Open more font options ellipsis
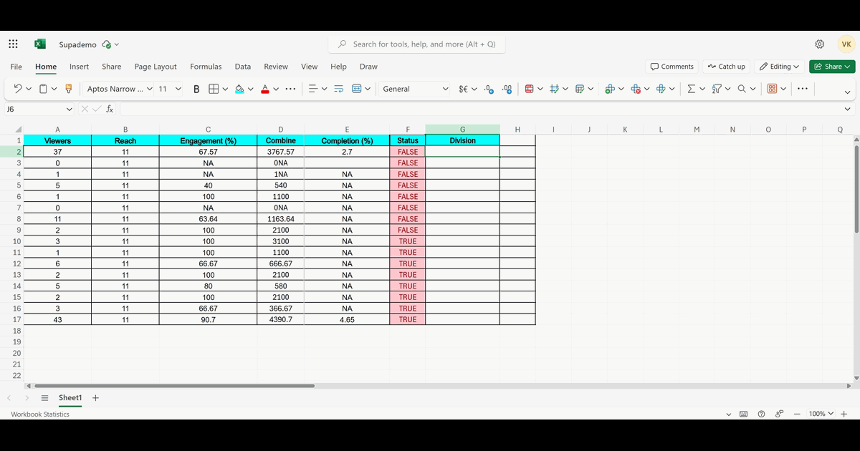 [290, 89]
